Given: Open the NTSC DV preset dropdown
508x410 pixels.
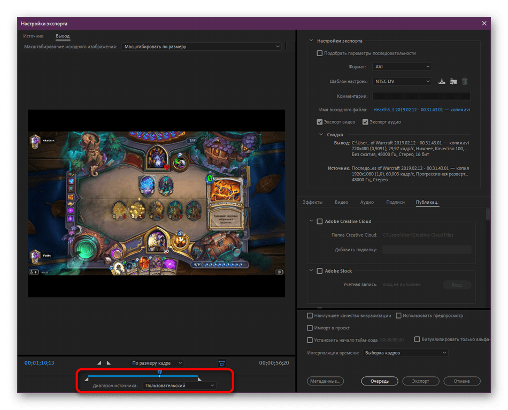Looking at the screenshot, I should [402, 81].
